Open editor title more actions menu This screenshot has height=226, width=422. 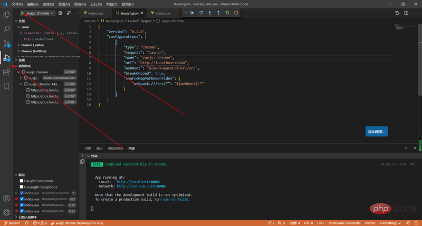(415, 13)
